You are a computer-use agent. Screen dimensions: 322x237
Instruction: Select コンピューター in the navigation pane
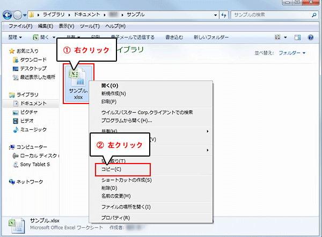click(x=32, y=147)
